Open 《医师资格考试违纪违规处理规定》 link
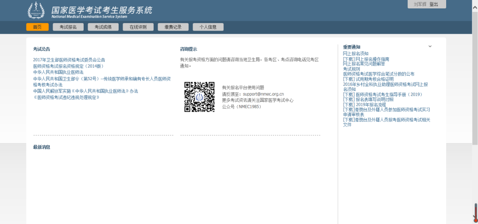The image size is (478, 224). click(x=66, y=97)
